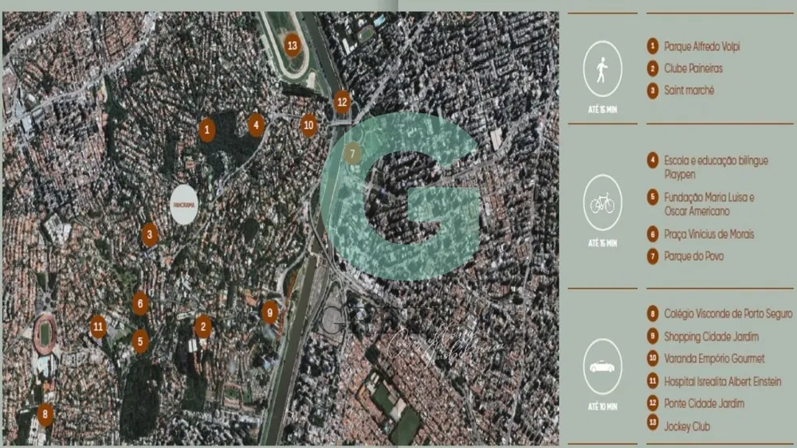Viewport: 797px width, 448px height.
Task: Click the 'Shopping Cidade Jardim' legend text
Action: tap(712, 337)
